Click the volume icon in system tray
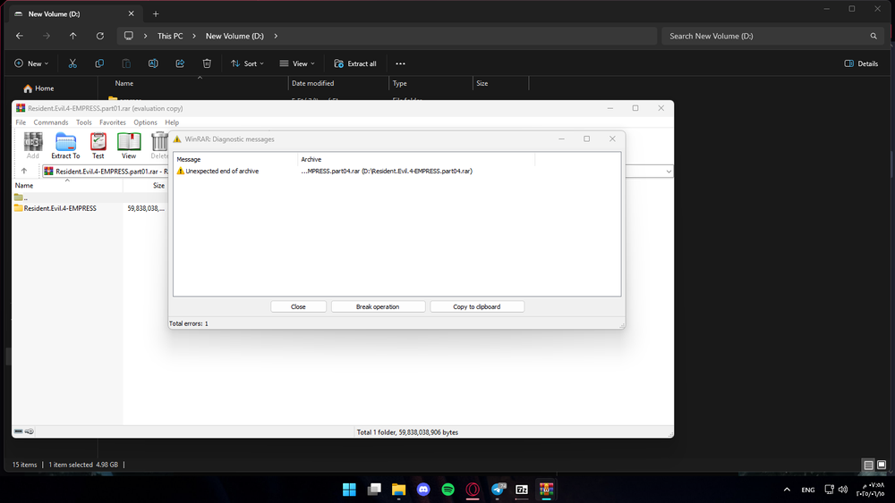 (x=843, y=490)
